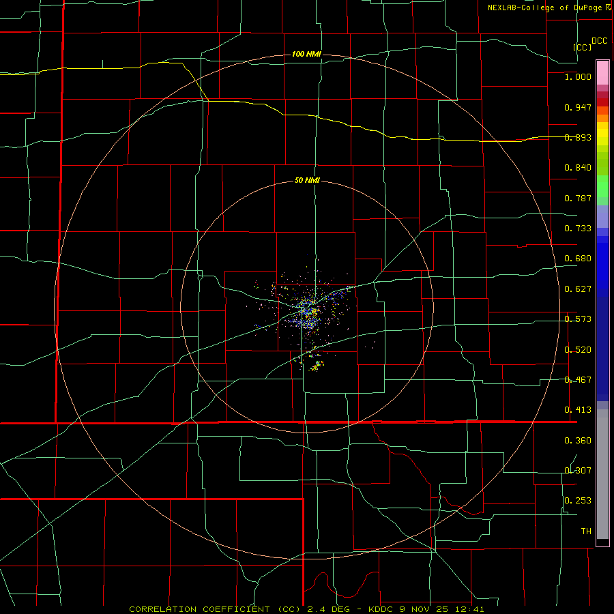Click the 0.573 color scale value
The height and width of the screenshot is (614, 614).
pyautogui.click(x=578, y=319)
